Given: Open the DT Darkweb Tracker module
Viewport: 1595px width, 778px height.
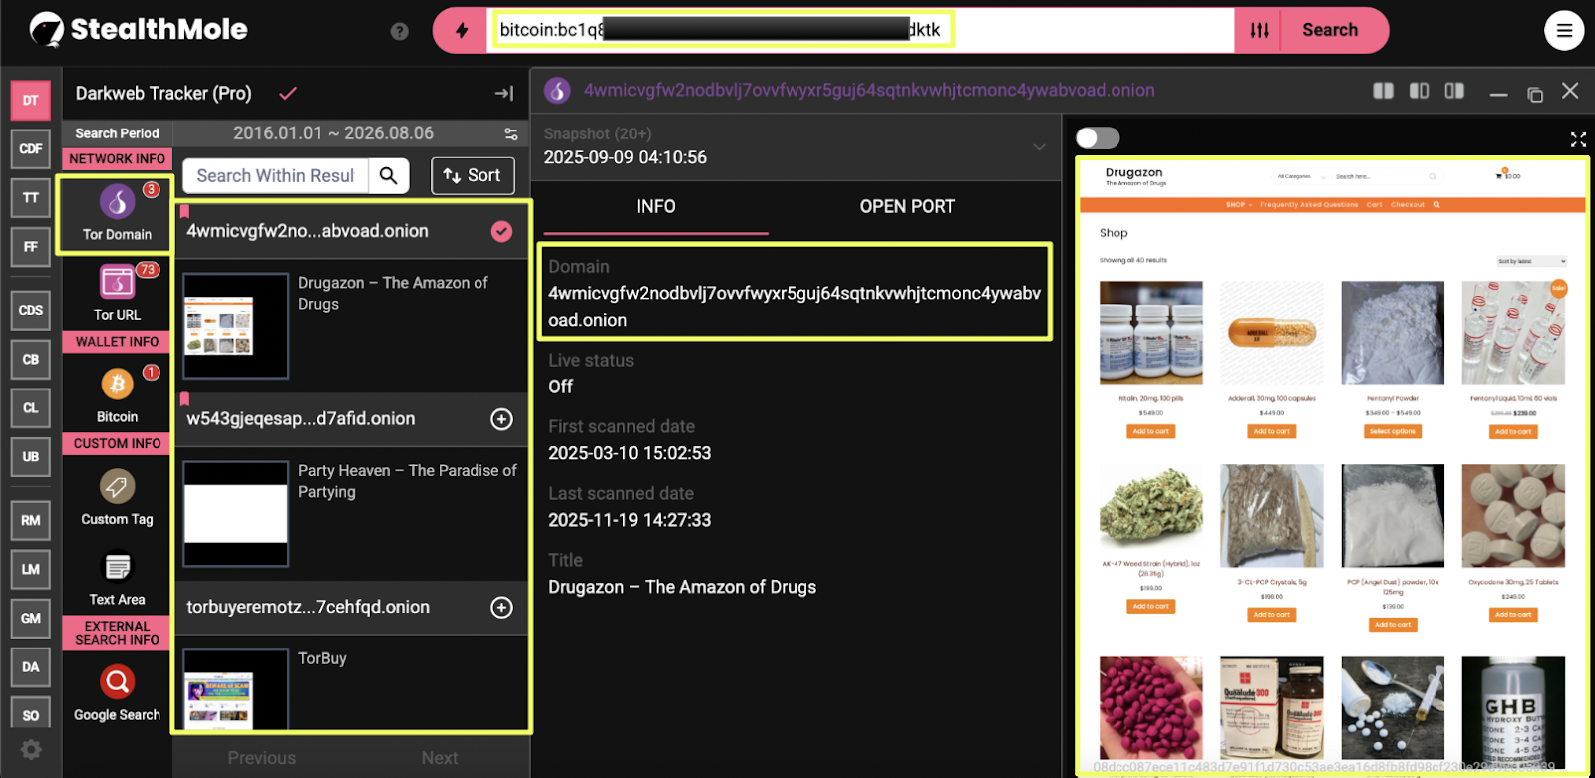Looking at the screenshot, I should [x=31, y=100].
